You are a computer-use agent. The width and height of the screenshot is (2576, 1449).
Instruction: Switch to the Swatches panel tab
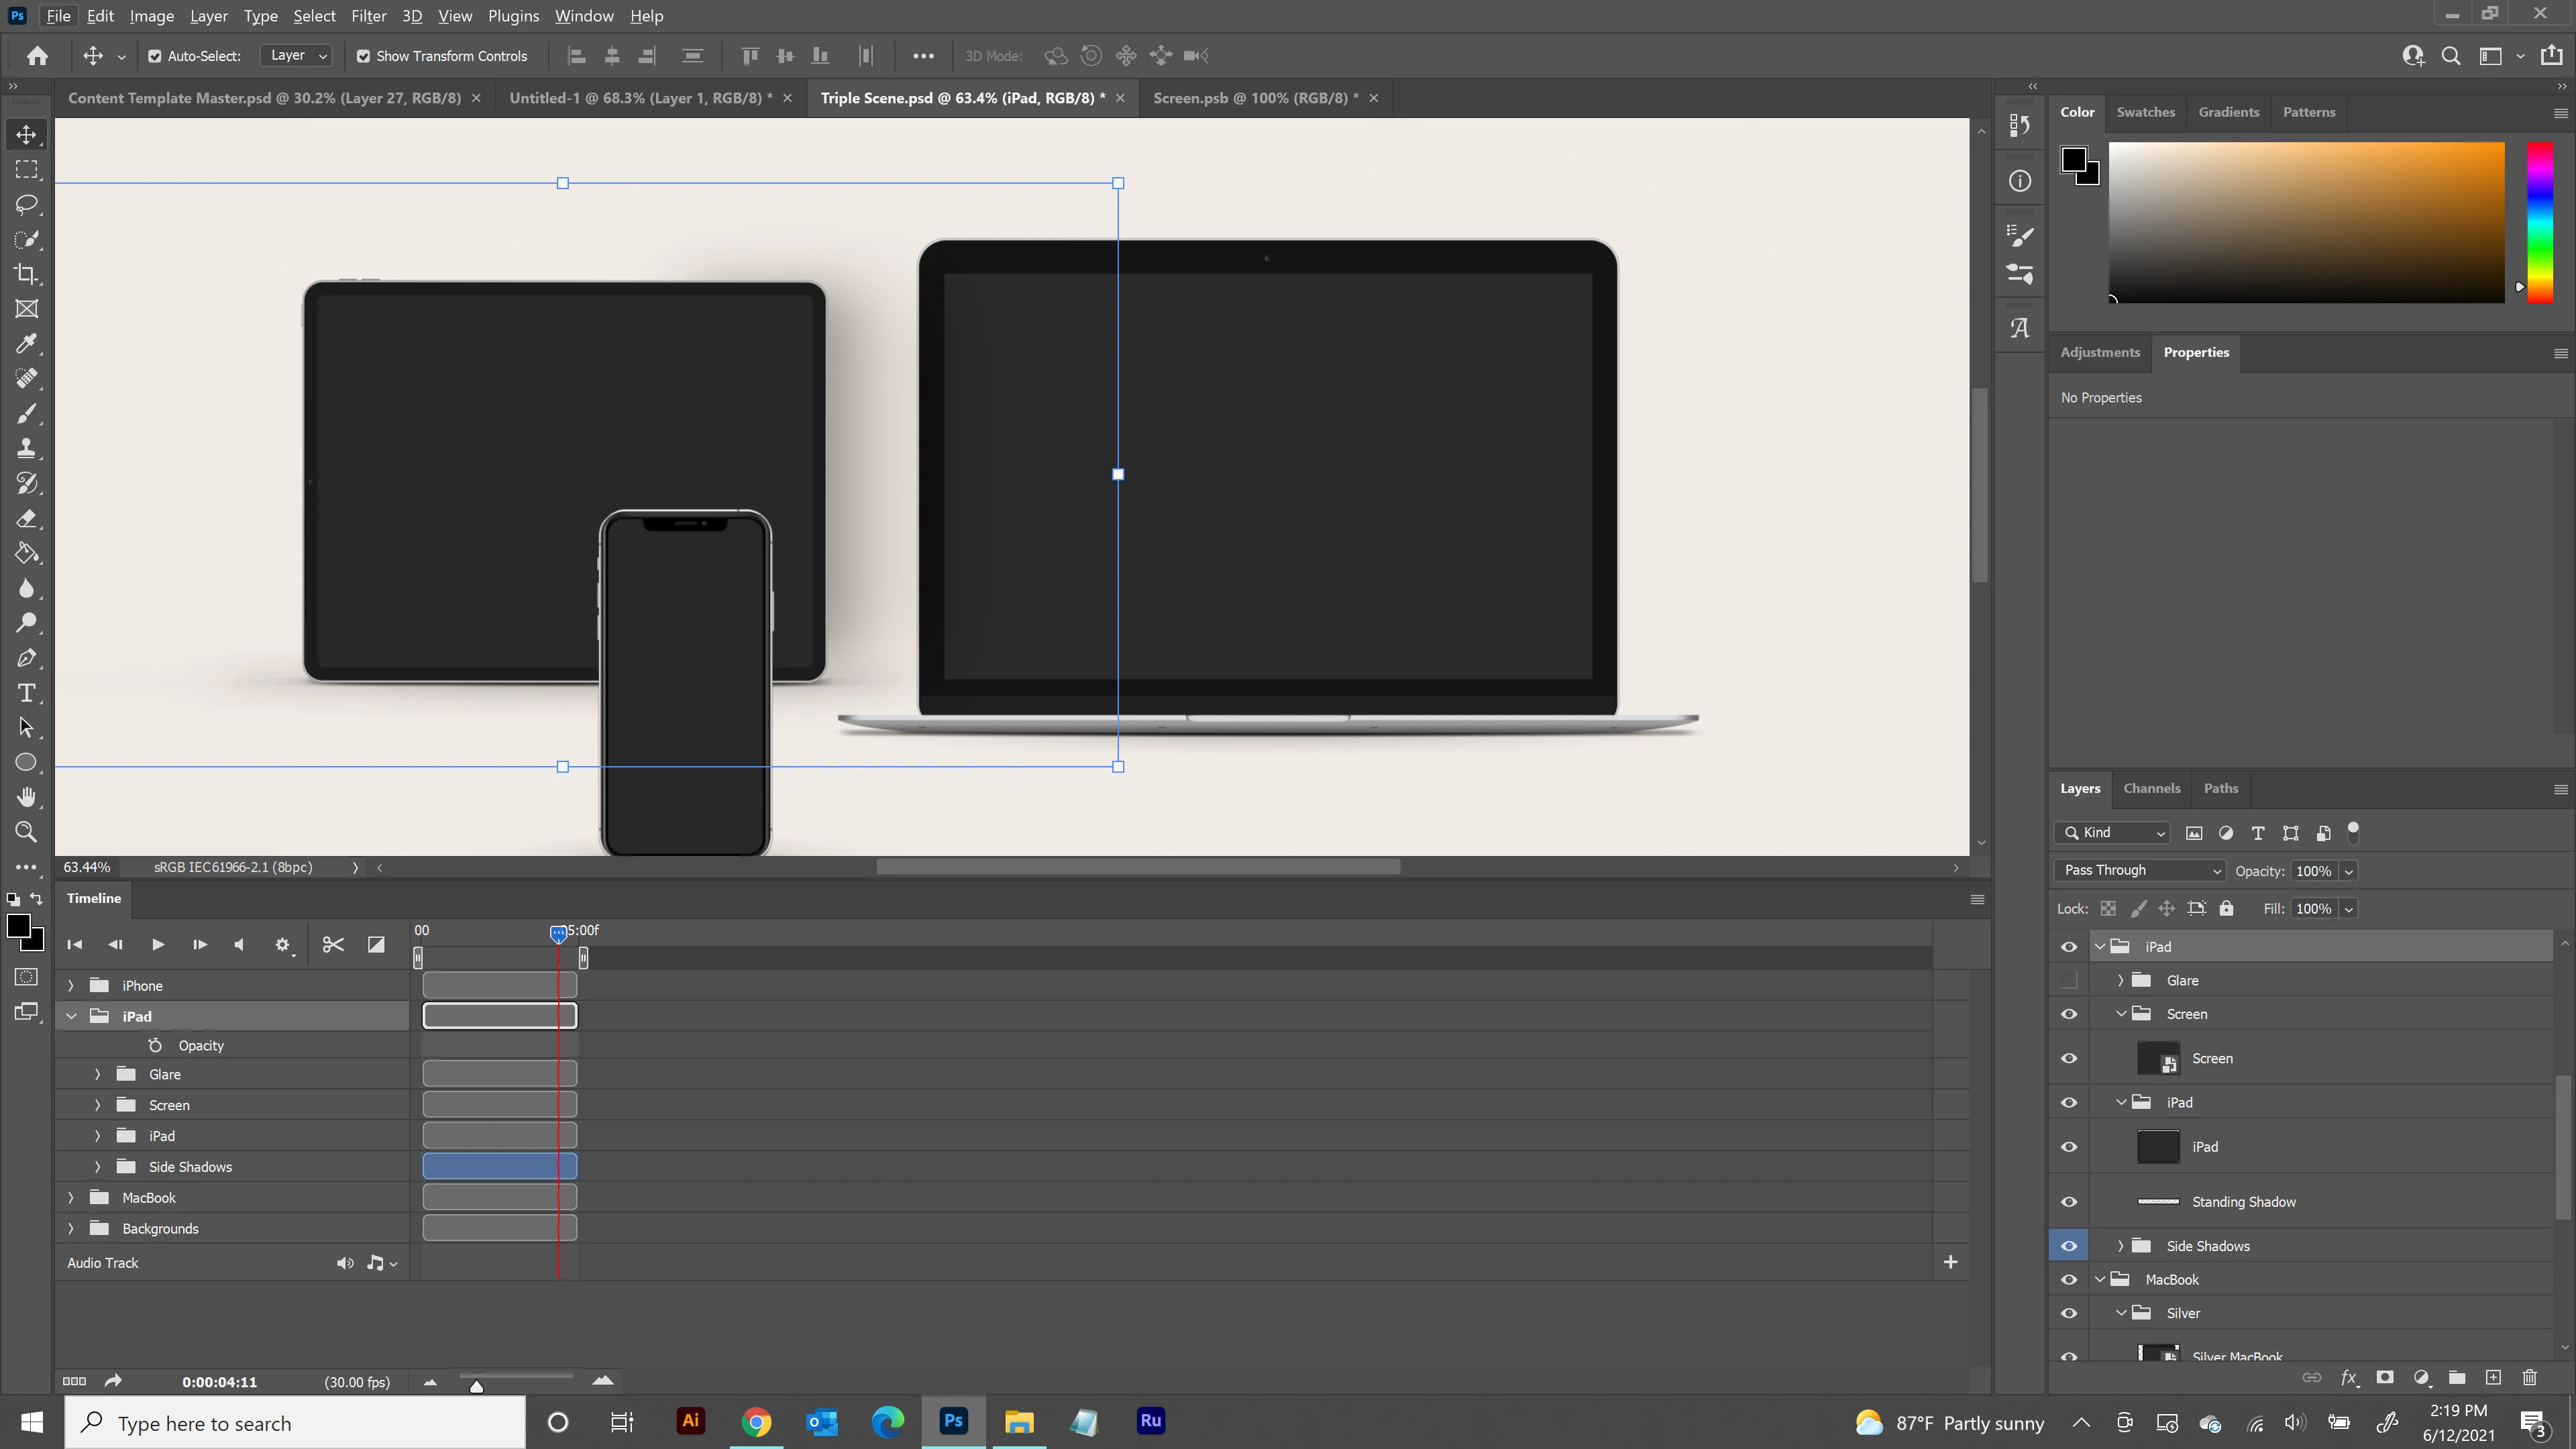coord(2145,112)
